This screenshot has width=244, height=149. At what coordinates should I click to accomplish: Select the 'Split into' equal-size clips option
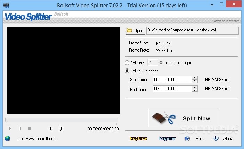click(127, 63)
